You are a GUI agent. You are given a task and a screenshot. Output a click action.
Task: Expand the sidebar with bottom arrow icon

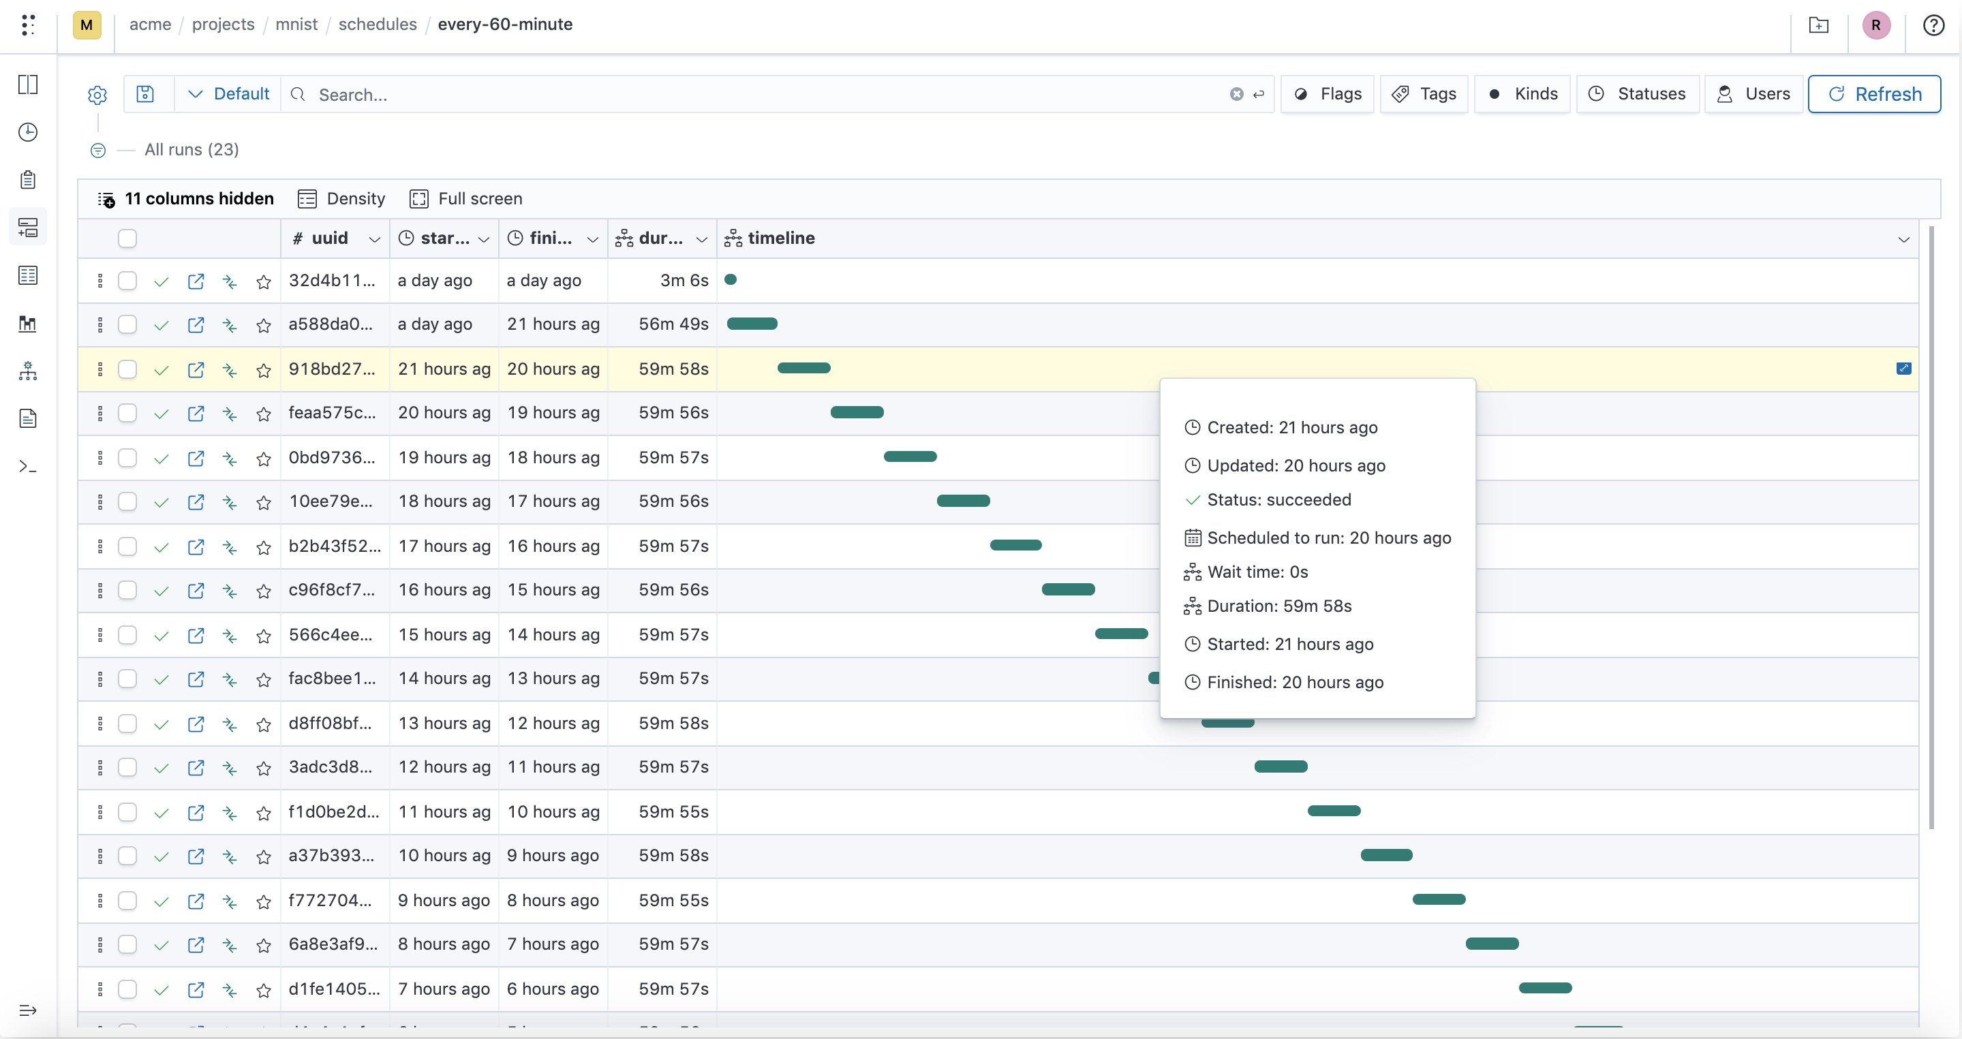(x=28, y=1010)
